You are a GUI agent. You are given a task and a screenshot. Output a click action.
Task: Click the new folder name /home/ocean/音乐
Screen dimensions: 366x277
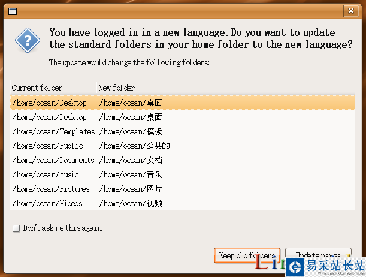[x=131, y=174]
